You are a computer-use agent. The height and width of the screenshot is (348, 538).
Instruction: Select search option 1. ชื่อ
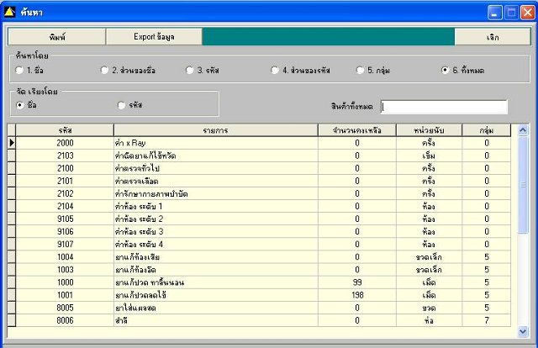(19, 71)
